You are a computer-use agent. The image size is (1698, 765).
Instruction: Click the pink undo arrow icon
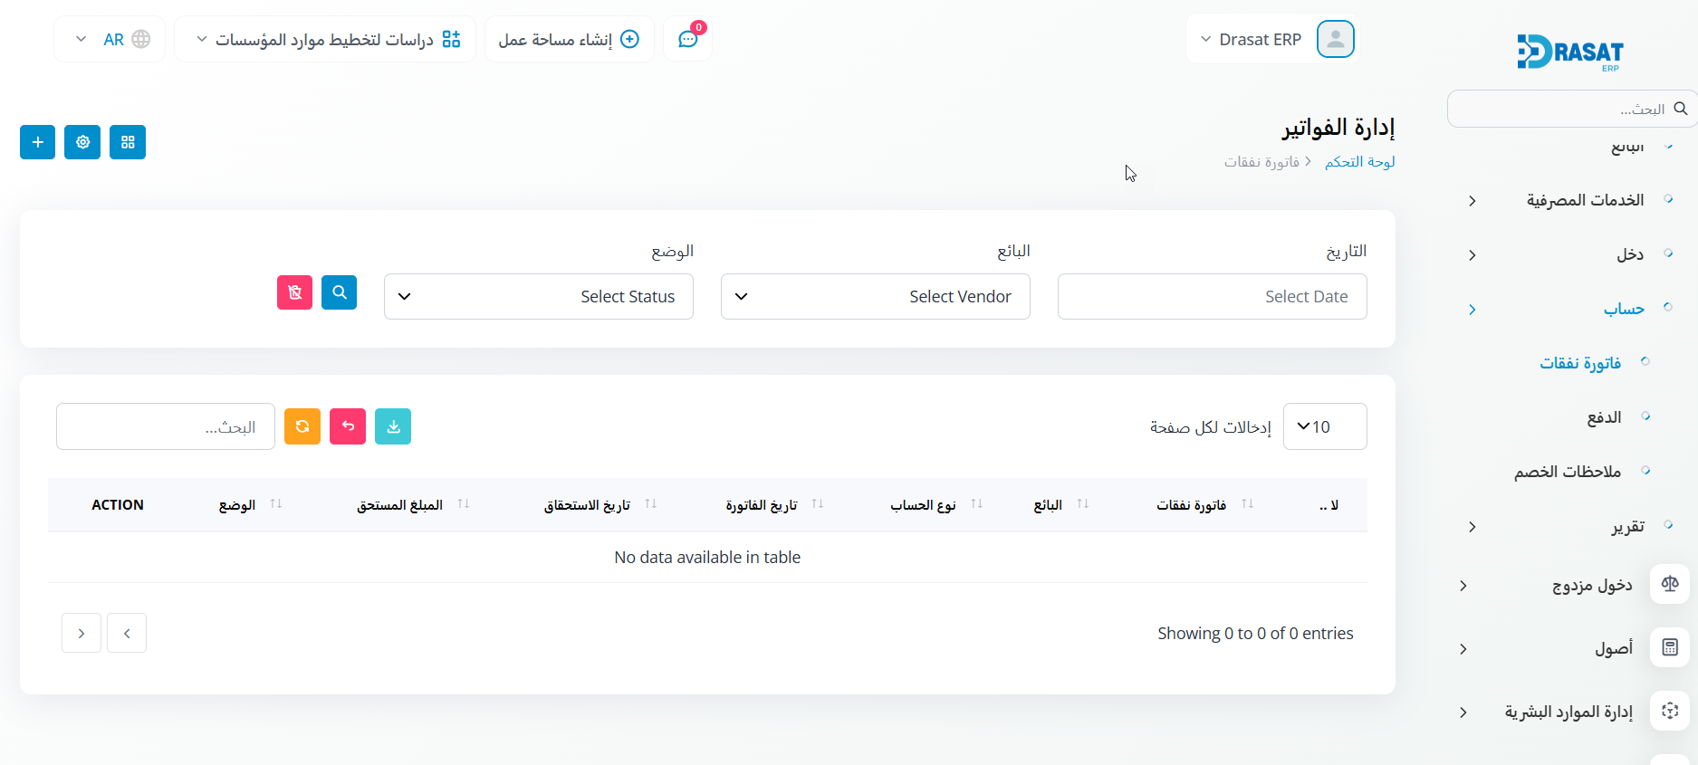[x=348, y=426]
